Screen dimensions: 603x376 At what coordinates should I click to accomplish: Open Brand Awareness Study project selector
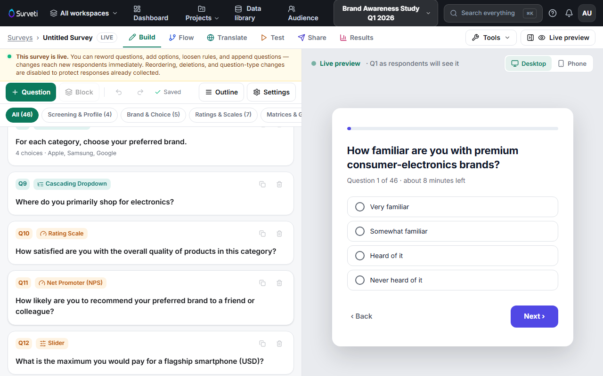click(x=385, y=13)
